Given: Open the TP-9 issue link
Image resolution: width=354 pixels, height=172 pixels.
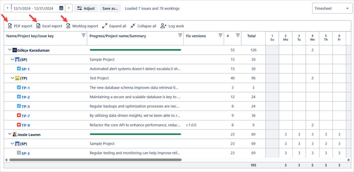Looking at the screenshot, I should (x=26, y=125).
